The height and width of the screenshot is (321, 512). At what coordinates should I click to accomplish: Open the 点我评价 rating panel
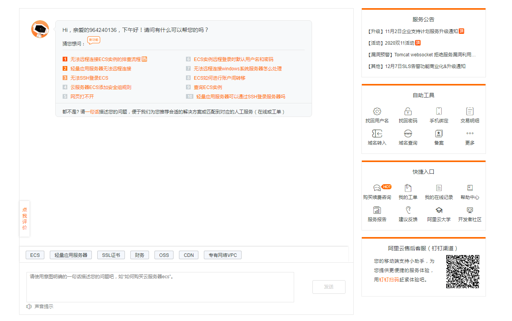point(25,219)
